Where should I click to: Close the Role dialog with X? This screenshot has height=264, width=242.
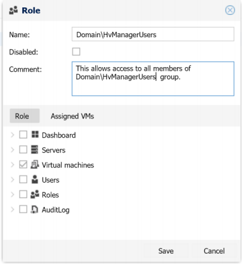click(230, 10)
